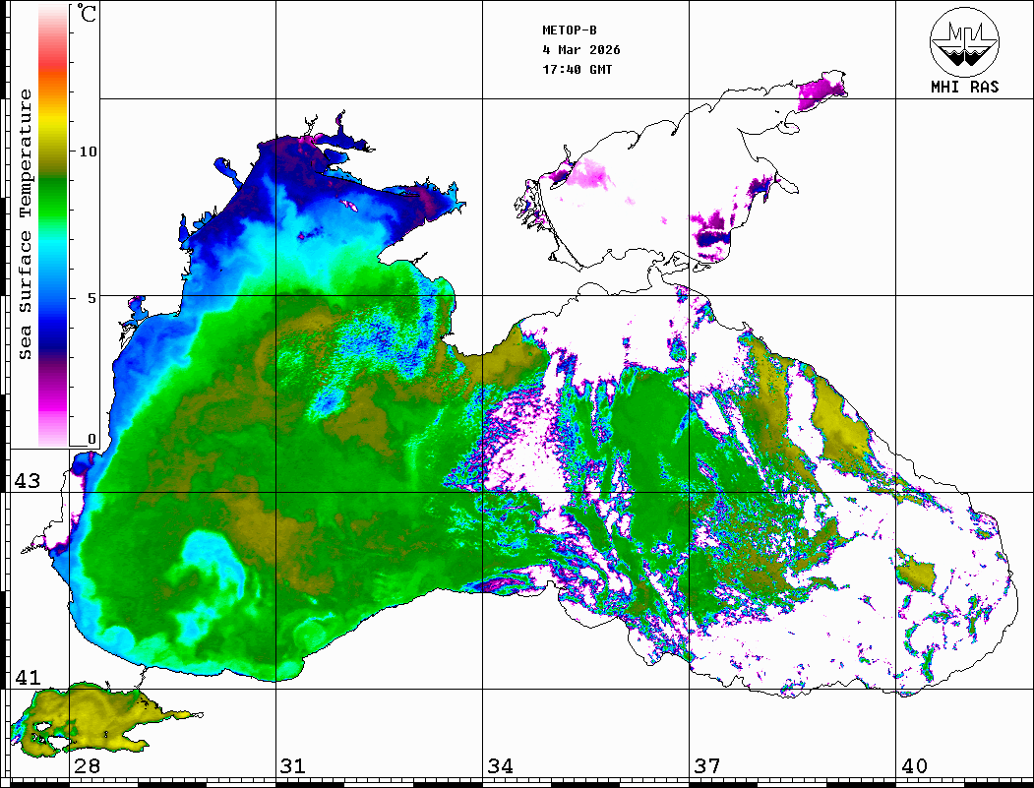
Task: Click the 0 mark on temperature scale
Action: pos(92,439)
